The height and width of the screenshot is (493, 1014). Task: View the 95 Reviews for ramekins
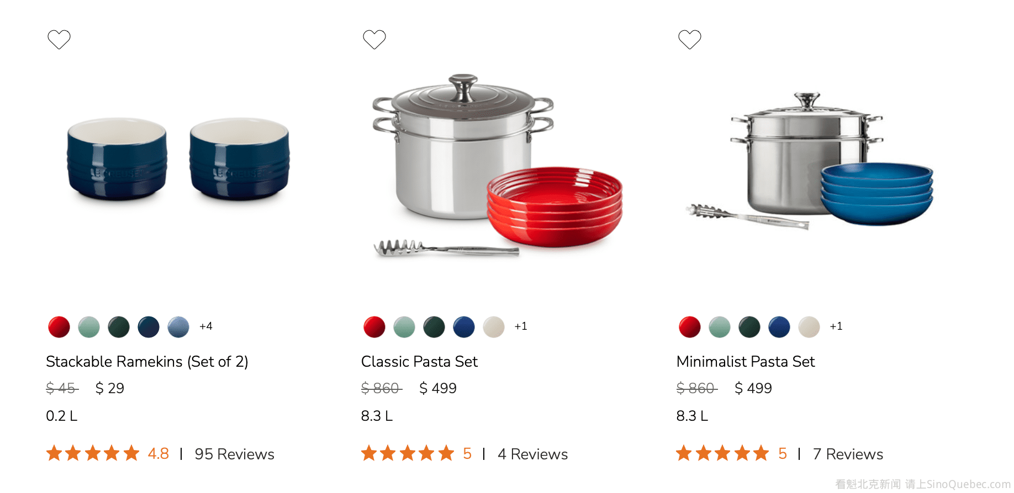click(x=234, y=454)
